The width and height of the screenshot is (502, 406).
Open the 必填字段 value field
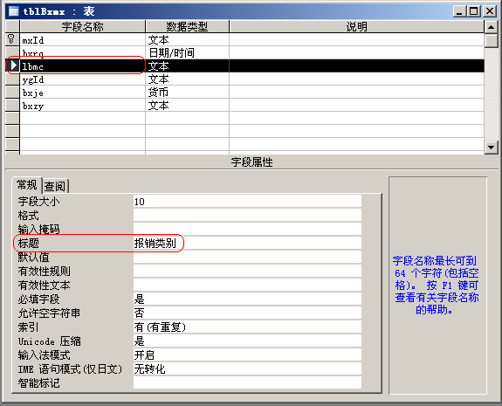[x=247, y=299]
